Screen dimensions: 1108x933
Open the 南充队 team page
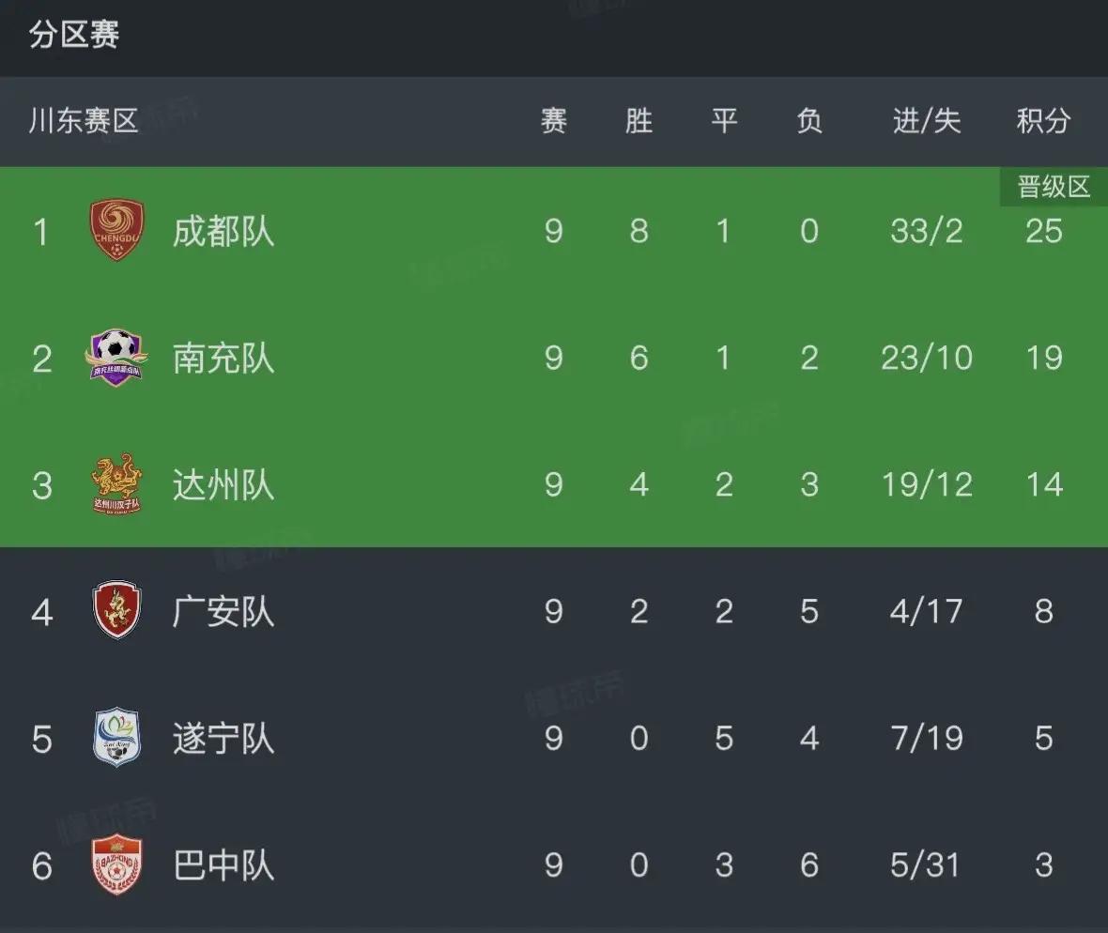click(x=223, y=358)
